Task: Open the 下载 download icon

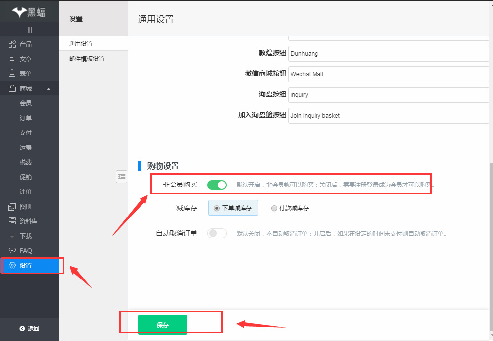Action: 12,236
